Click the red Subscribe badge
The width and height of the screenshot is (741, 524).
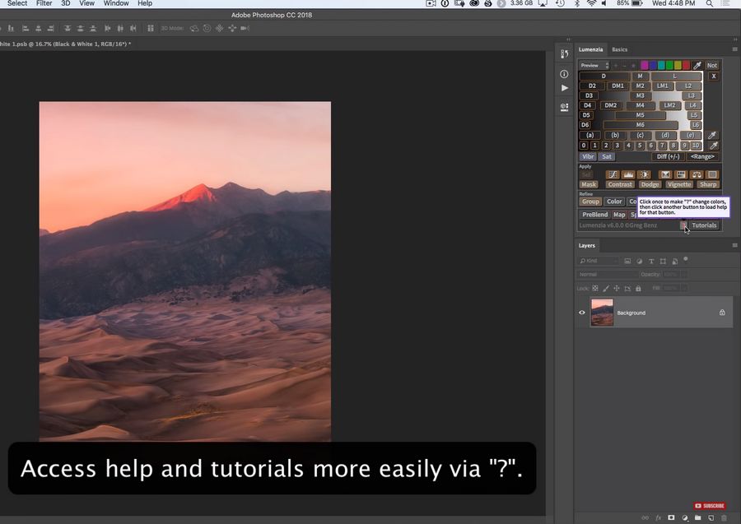[710, 506]
